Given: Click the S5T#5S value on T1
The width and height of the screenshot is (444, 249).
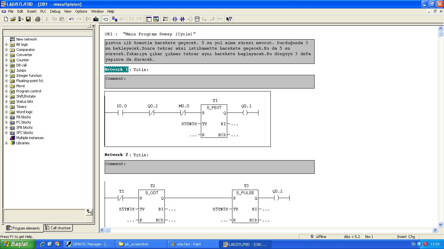Looking at the screenshot, I should coord(189,124).
